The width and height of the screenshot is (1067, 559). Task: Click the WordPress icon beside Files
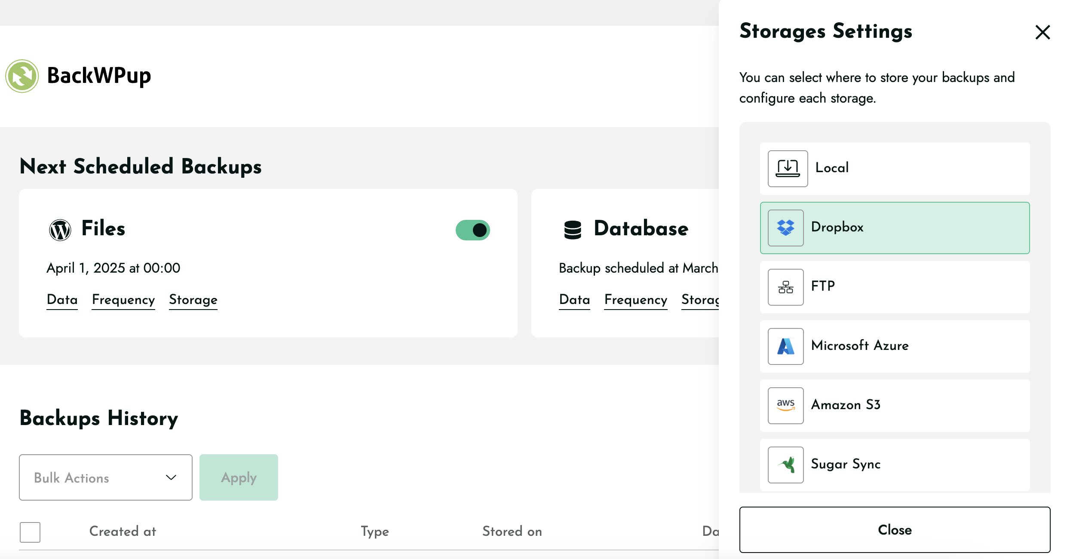60,230
